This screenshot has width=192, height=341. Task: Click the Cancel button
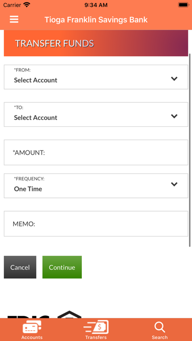click(x=20, y=267)
